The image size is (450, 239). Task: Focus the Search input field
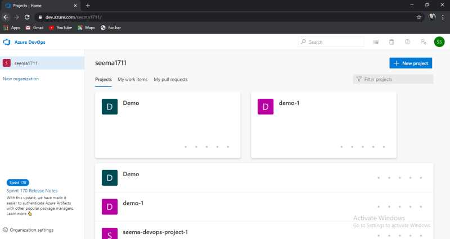click(x=331, y=42)
